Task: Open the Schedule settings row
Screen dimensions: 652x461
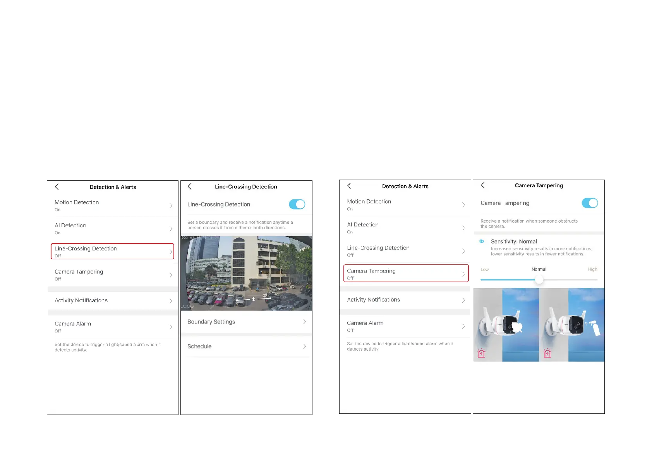Action: (246, 346)
